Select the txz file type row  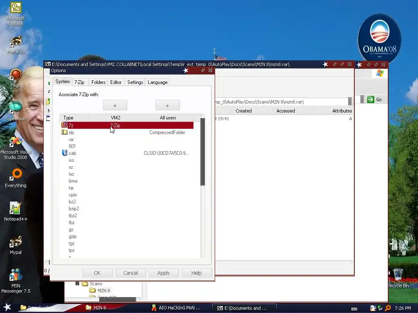pyautogui.click(x=127, y=174)
